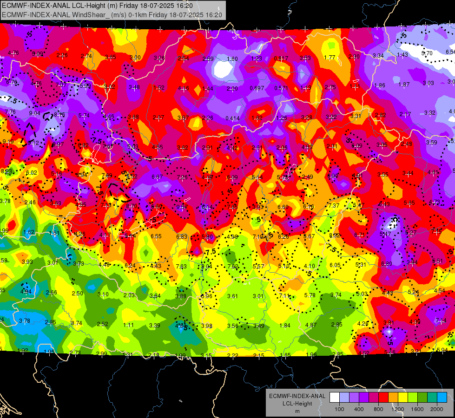Click the legend value 2000
The height and width of the screenshot is (418, 455).
(437, 409)
